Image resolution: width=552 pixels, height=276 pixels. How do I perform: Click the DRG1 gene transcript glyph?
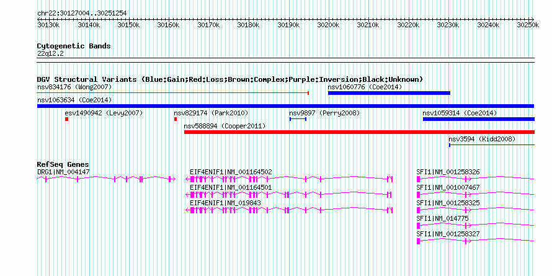click(x=106, y=179)
